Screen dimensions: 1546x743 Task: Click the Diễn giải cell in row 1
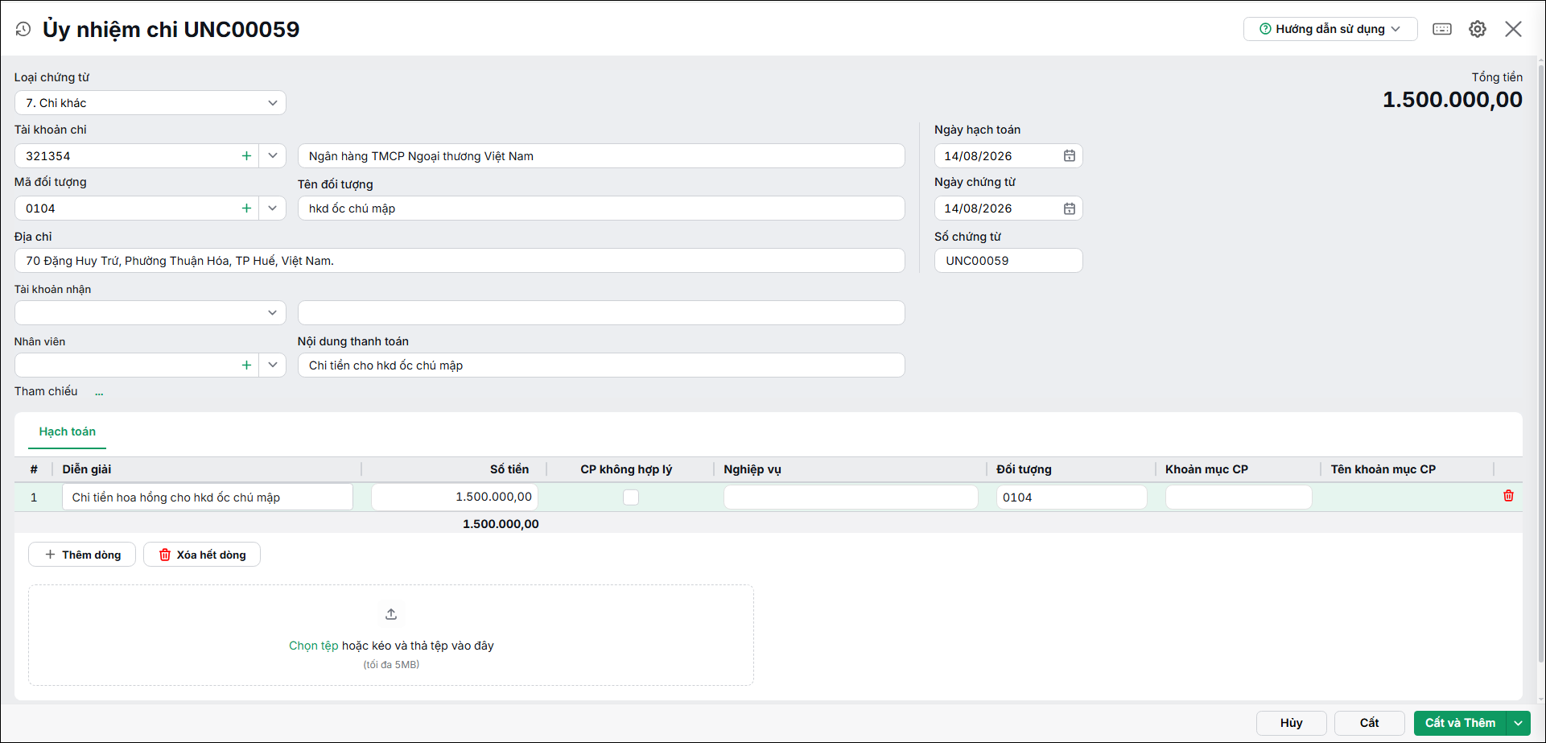(208, 497)
